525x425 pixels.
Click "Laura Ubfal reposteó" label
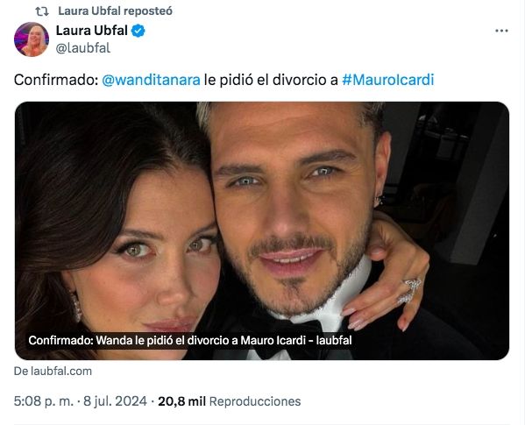[115, 11]
